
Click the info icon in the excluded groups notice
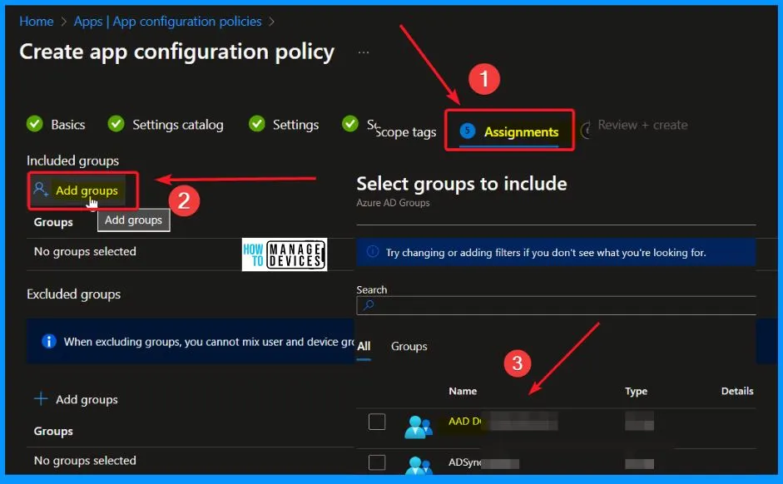click(48, 341)
